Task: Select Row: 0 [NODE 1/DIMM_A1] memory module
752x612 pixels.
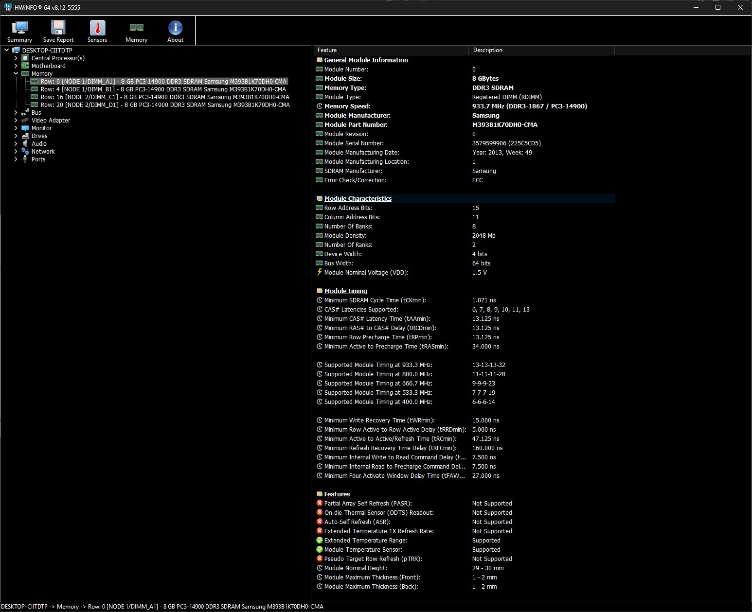Action: coord(163,81)
